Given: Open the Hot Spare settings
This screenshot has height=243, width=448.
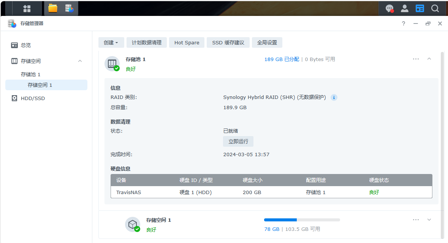Looking at the screenshot, I should (x=187, y=42).
